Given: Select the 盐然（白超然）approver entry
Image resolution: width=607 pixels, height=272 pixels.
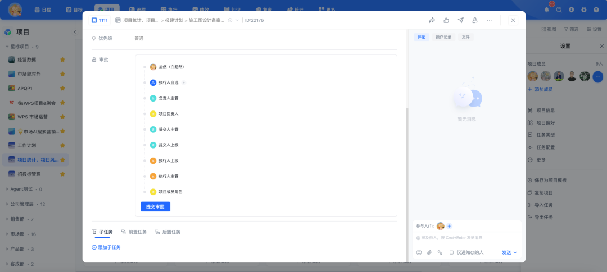Looking at the screenshot, I should (167, 67).
